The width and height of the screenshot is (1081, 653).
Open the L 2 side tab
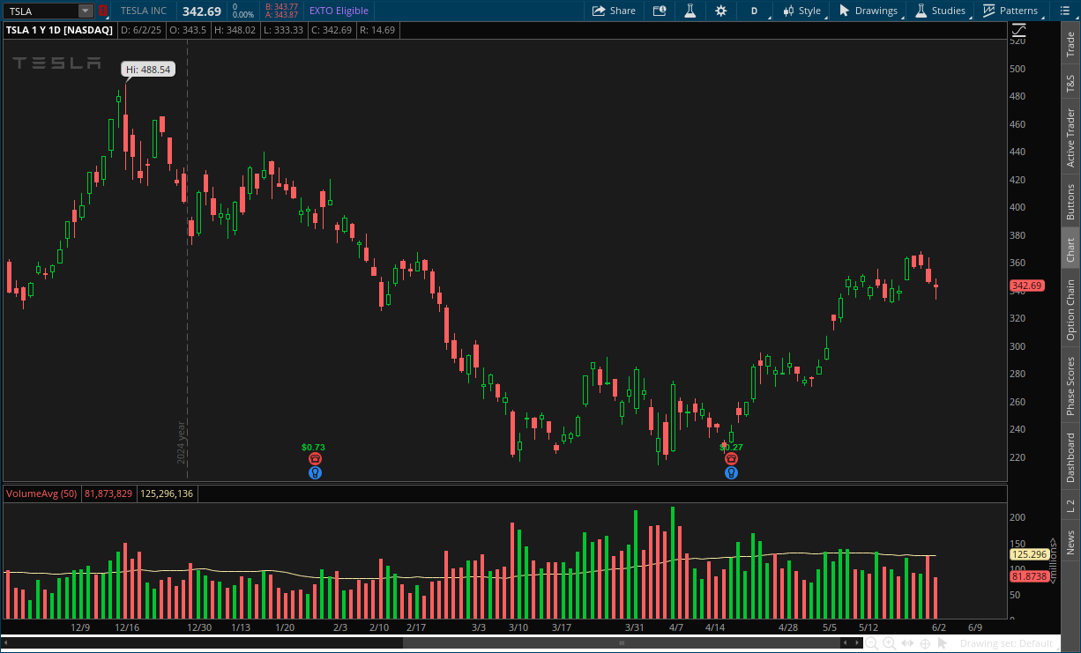pyautogui.click(x=1070, y=506)
